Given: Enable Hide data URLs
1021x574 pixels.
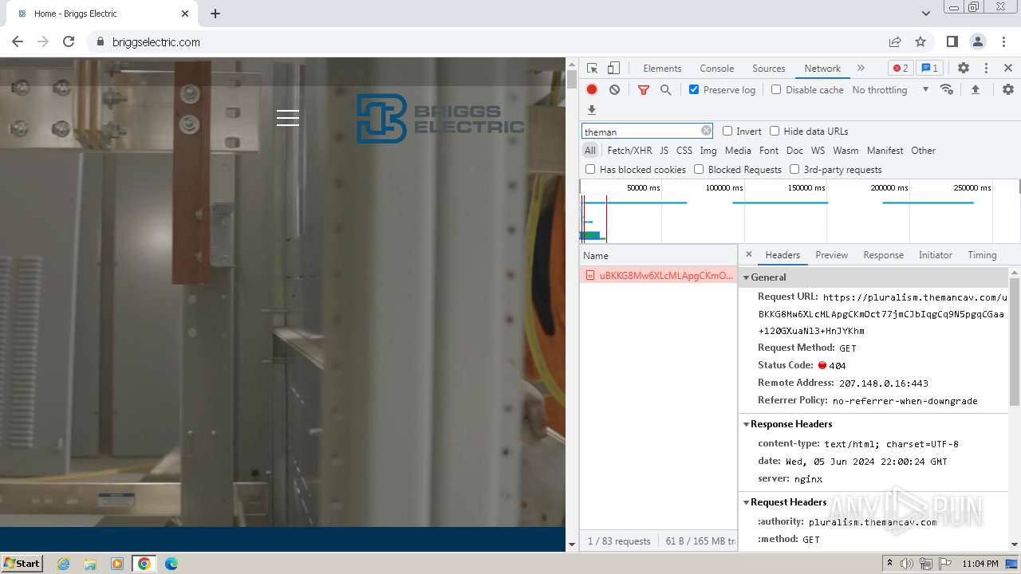Looking at the screenshot, I should click(x=775, y=131).
